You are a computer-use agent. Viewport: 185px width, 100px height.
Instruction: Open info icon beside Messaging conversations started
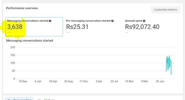pos(50,21)
